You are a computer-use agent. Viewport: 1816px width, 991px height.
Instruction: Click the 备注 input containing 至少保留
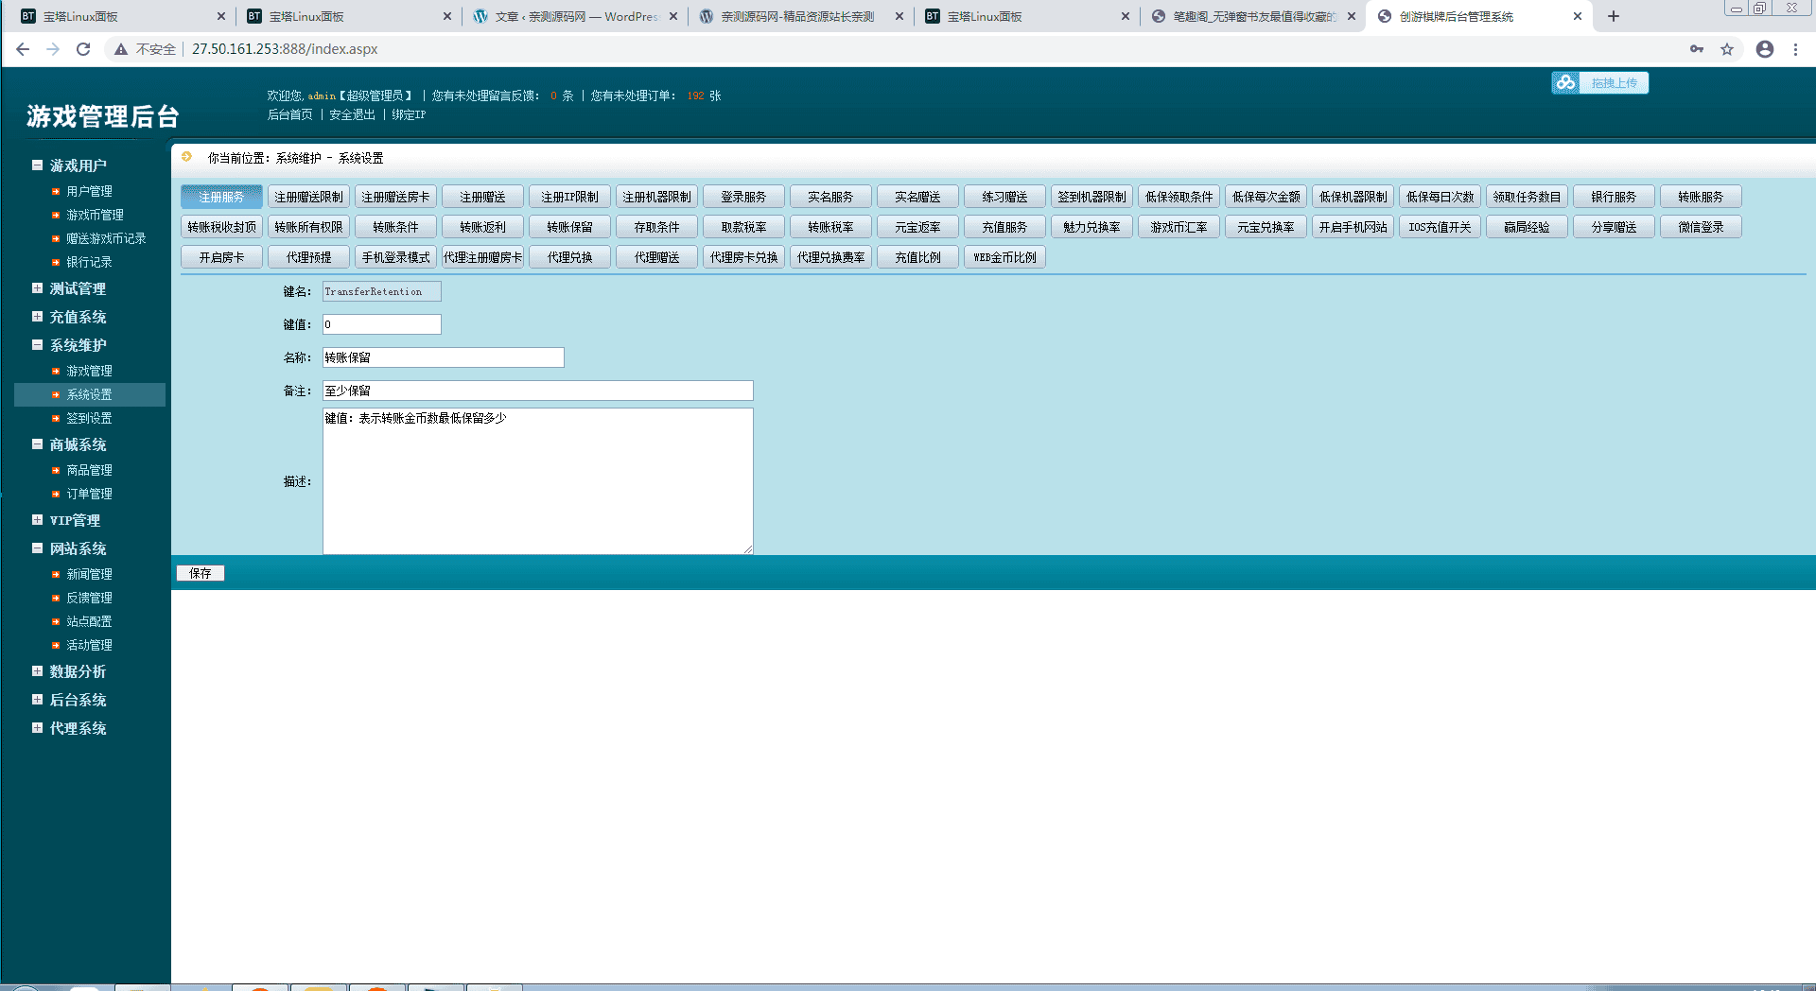(x=538, y=391)
